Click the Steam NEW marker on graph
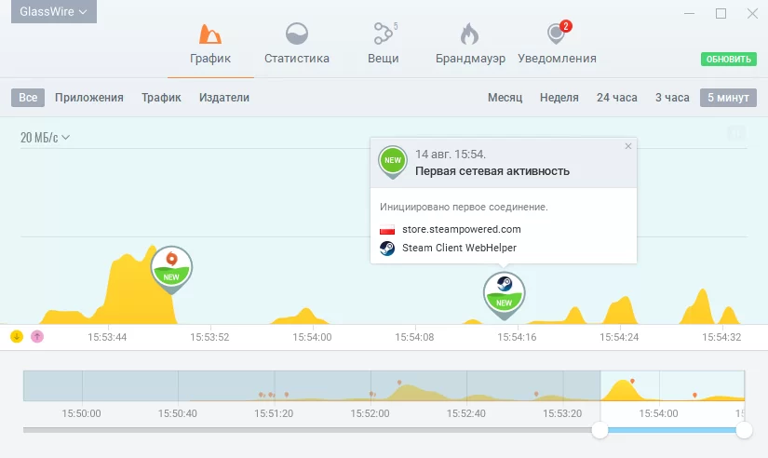This screenshot has height=458, width=768. pyautogui.click(x=504, y=295)
